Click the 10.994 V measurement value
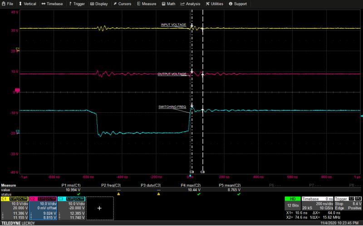Screen dimensions: 363x226 click(x=73, y=190)
